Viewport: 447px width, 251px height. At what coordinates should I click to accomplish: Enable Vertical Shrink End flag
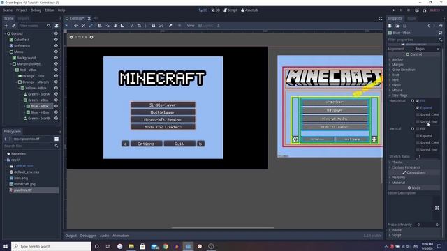pyautogui.click(x=418, y=149)
